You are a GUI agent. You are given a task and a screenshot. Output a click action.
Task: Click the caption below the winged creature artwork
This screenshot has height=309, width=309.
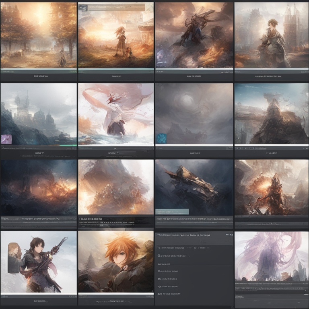tap(194, 76)
